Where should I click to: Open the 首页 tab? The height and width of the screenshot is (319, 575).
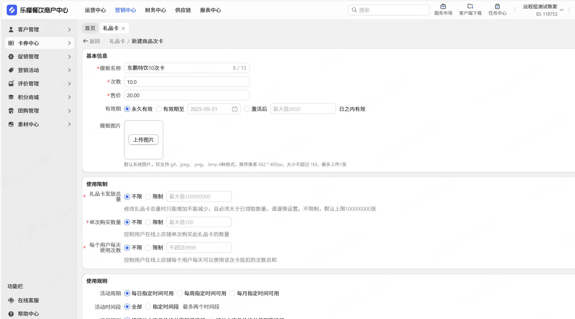coord(90,28)
